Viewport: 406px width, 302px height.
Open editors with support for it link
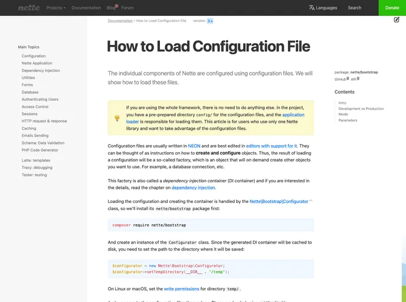tap(271, 146)
